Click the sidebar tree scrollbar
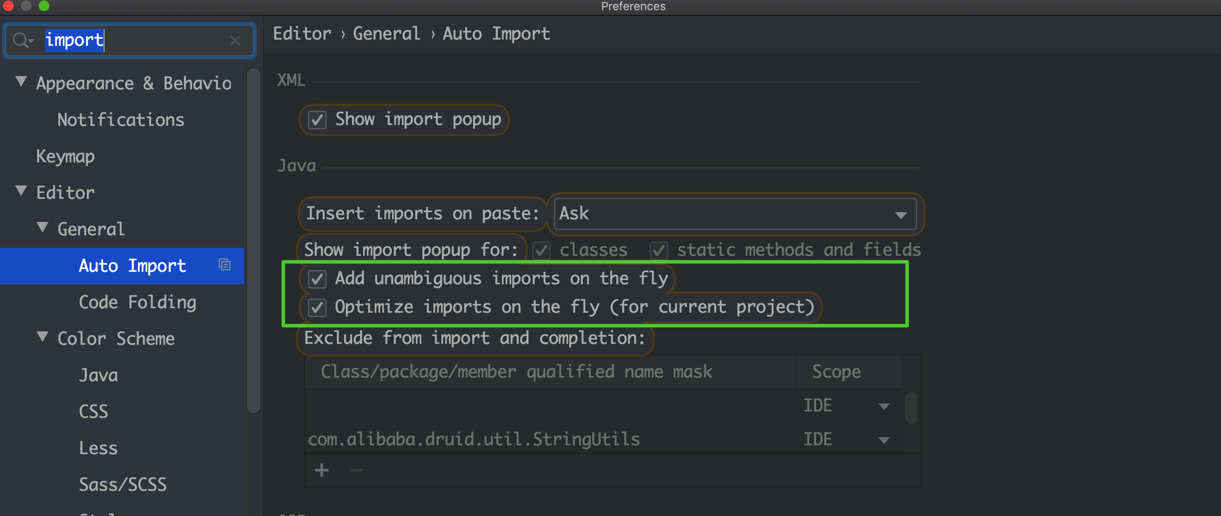The width and height of the screenshot is (1221, 516). coord(254,240)
